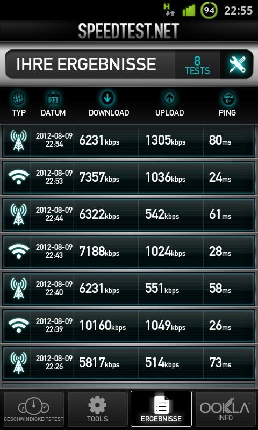Sort results by Upload arrow icon
258x430 pixels.
[169, 98]
